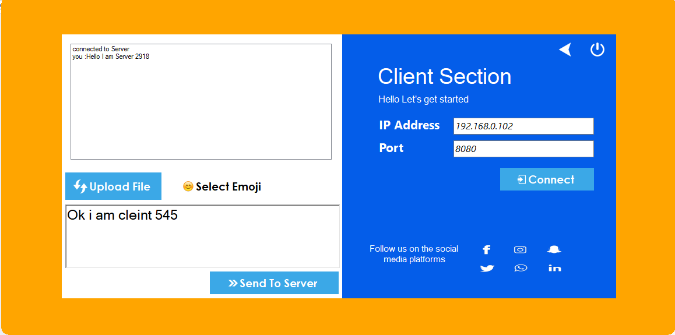Click the "Hello Let's get started" subtitle
Screen dimensions: 675x335
point(424,100)
